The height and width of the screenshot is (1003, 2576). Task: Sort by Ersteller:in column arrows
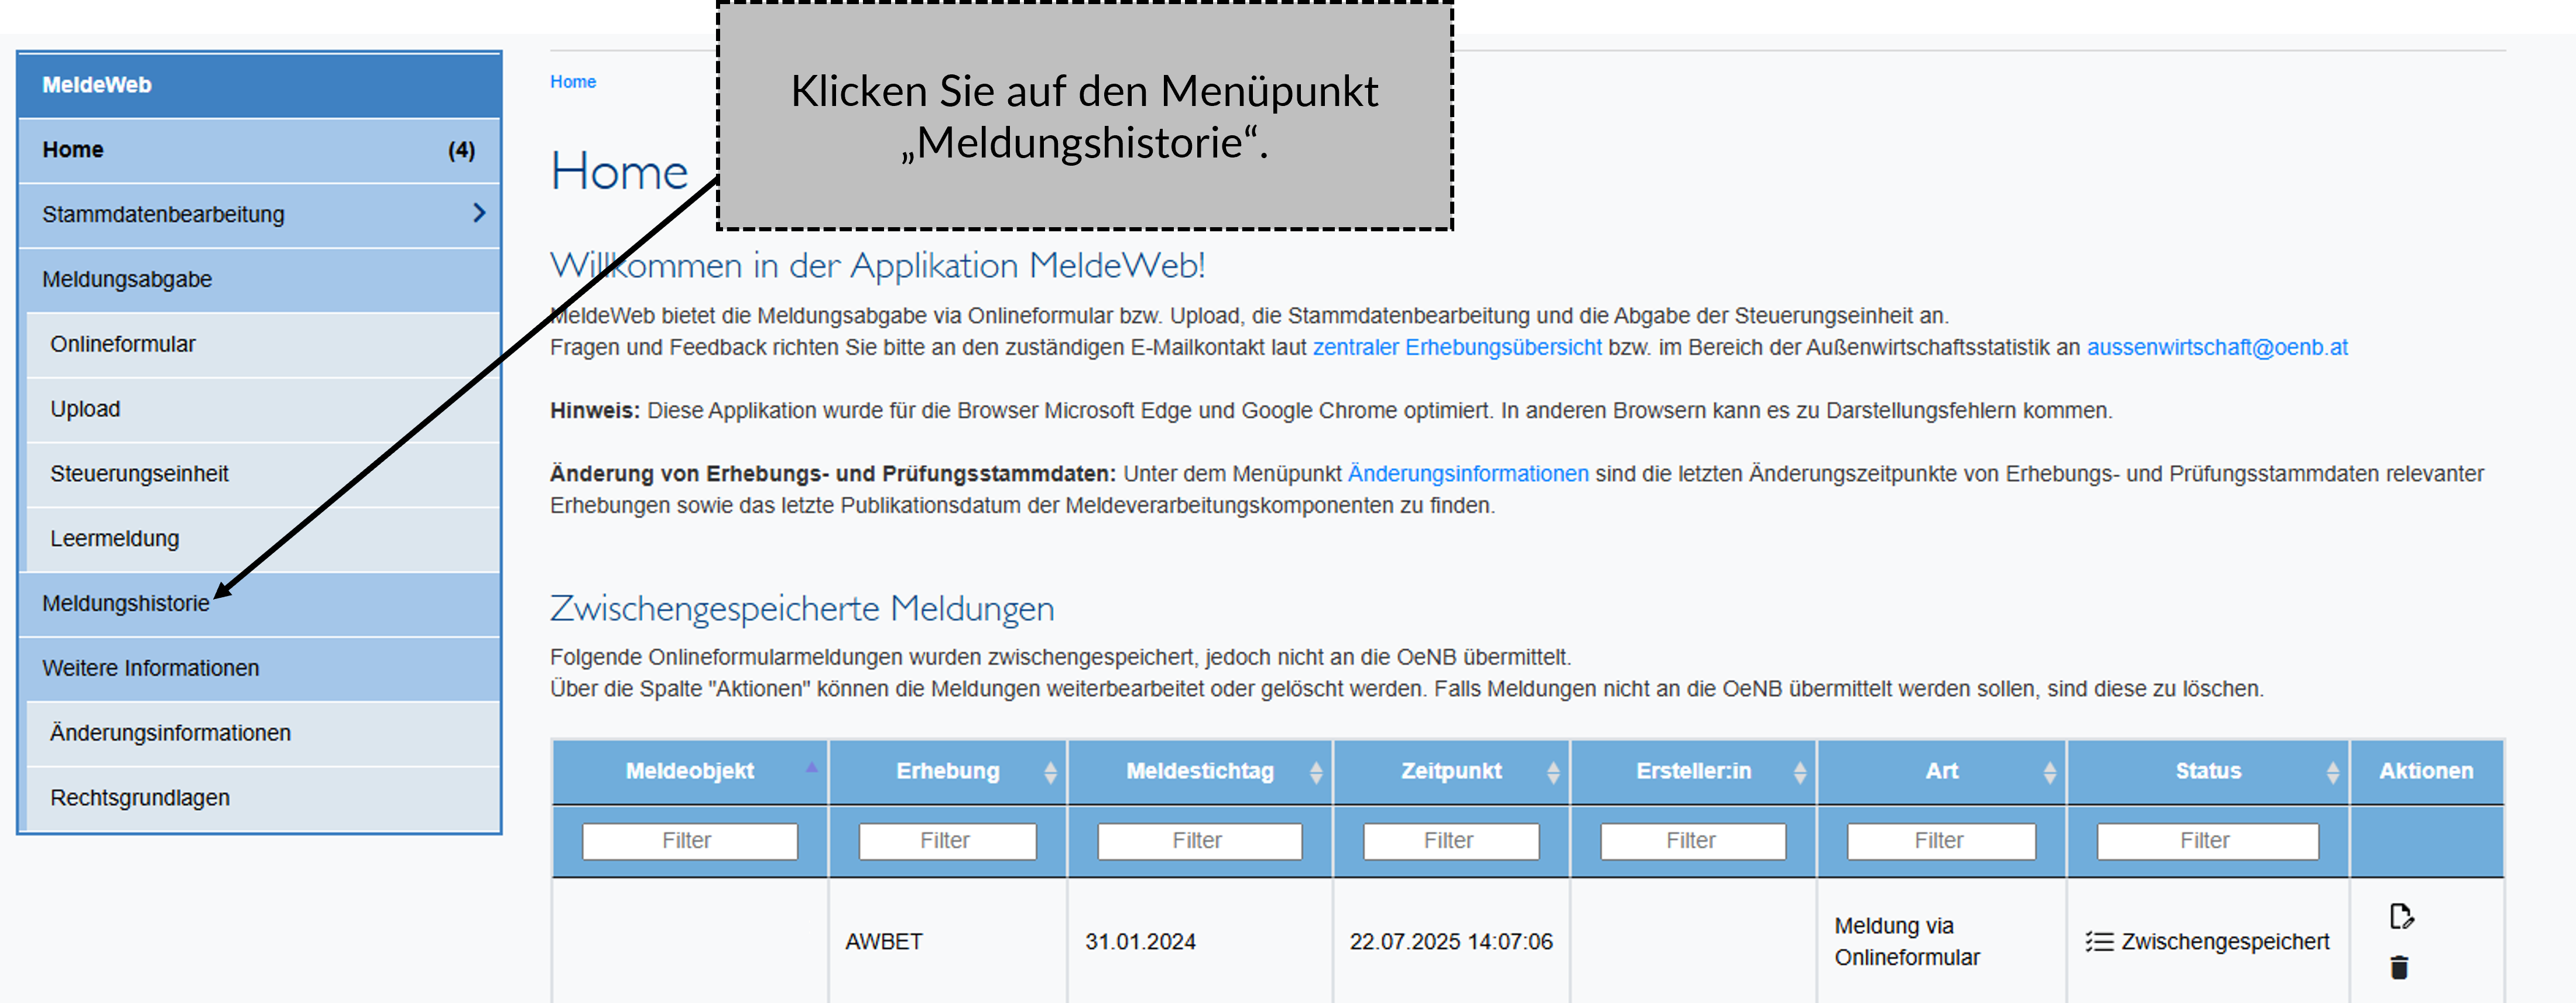point(1800,772)
